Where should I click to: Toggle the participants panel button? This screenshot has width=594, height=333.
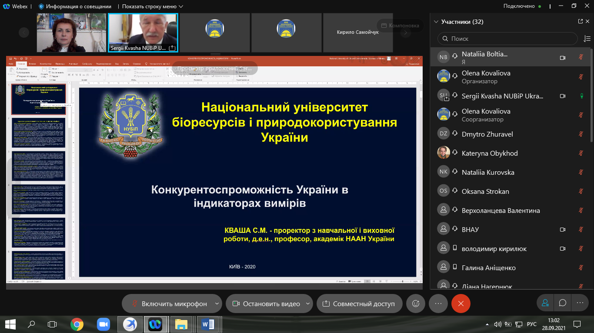pos(545,303)
